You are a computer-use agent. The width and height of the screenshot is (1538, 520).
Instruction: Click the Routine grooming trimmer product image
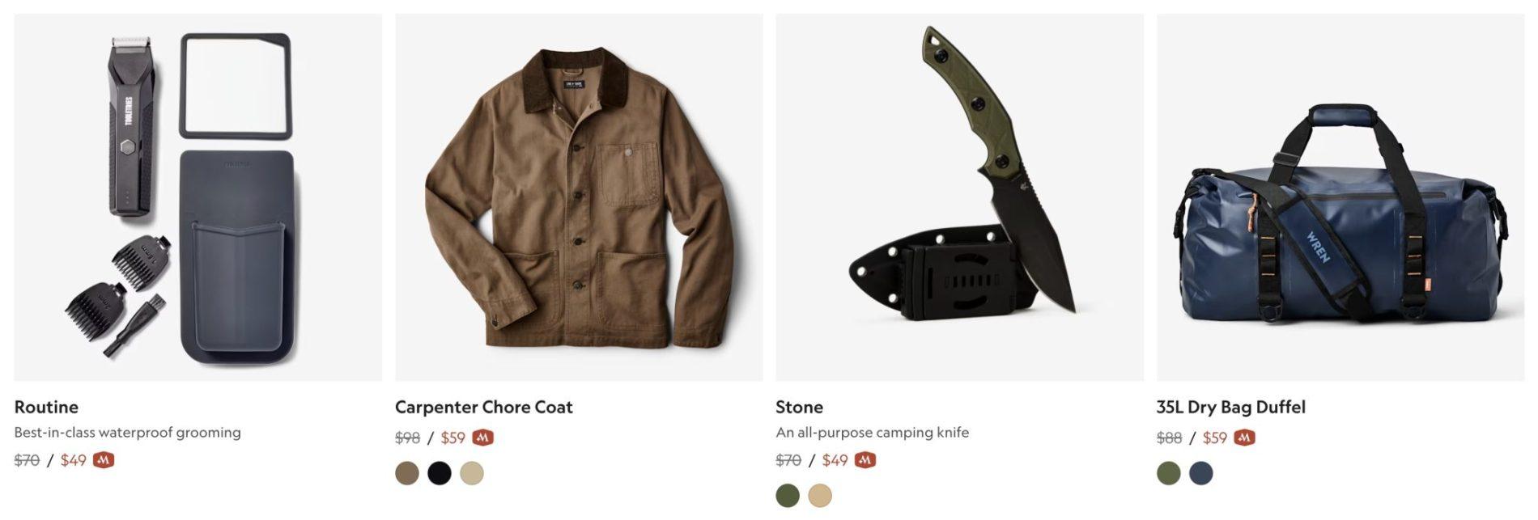pyautogui.click(x=198, y=197)
